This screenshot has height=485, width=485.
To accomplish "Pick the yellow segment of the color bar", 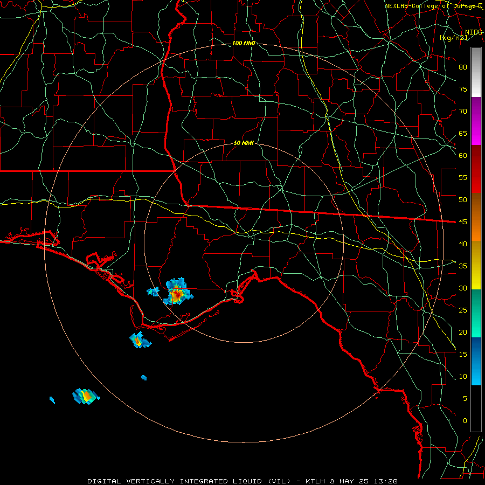I will 476,265.
